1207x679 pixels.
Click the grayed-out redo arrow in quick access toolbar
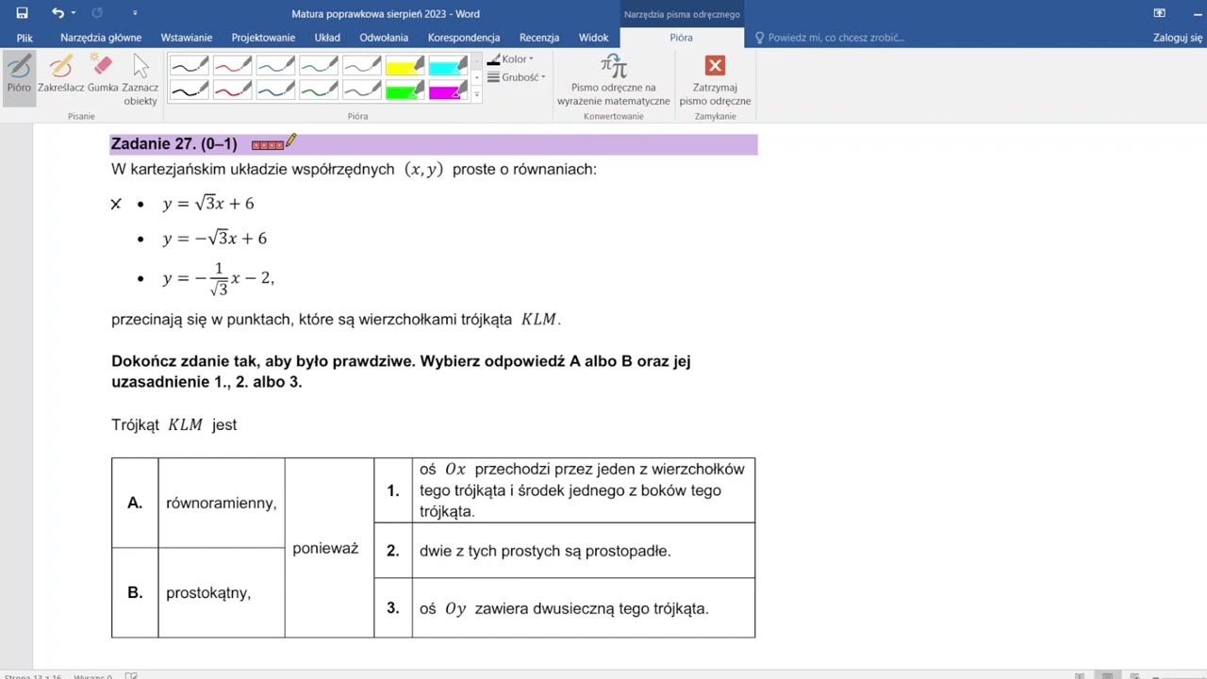coord(98,13)
